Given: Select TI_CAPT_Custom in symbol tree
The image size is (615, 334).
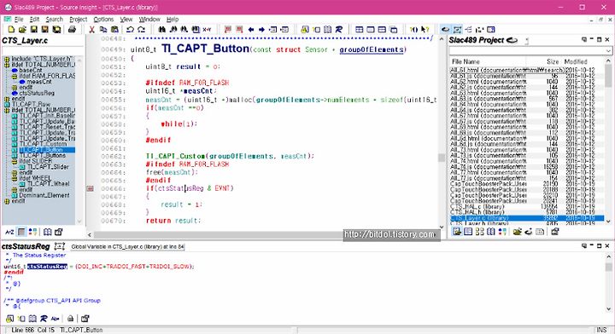Looking at the screenshot, I should (x=44, y=144).
